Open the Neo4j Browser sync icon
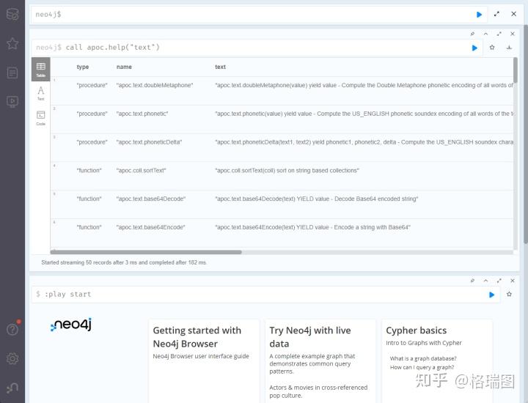Image resolution: width=528 pixels, height=403 pixels. pos(12,388)
